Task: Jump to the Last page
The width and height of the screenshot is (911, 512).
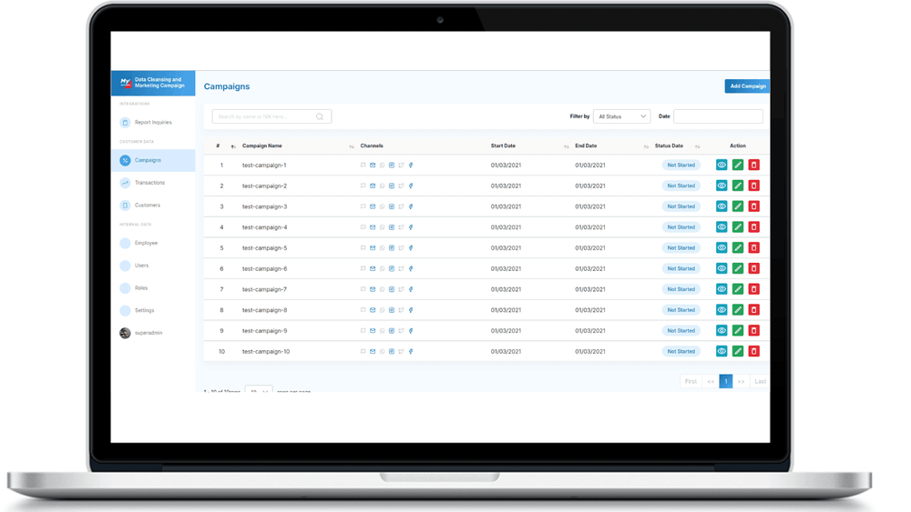Action: click(x=760, y=382)
